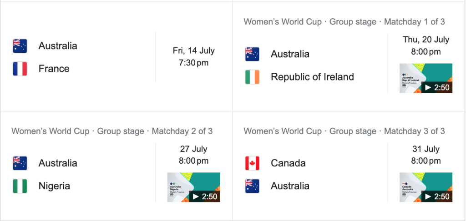466x221 pixels.
Task: Click the Nigeria flag icon
Action: pos(20,186)
